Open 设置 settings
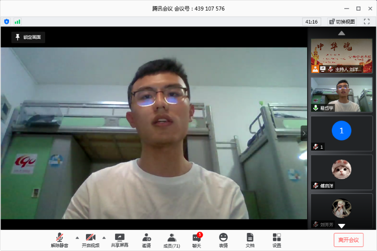Screen dimensions: 377x251 pos(277,239)
